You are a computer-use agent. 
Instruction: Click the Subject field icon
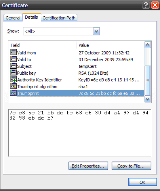(13, 66)
